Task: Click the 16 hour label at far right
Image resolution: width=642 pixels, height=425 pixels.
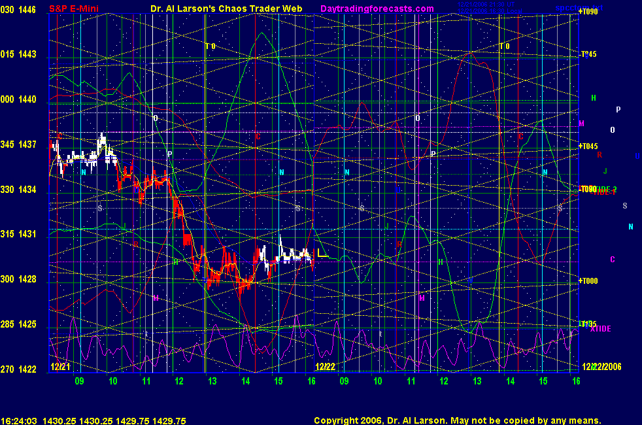Action: coord(576,381)
